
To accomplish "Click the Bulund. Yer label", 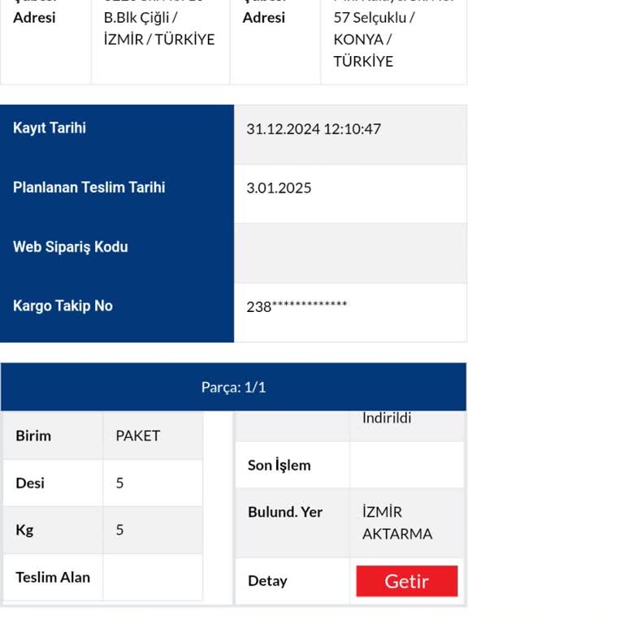I will [285, 512].
